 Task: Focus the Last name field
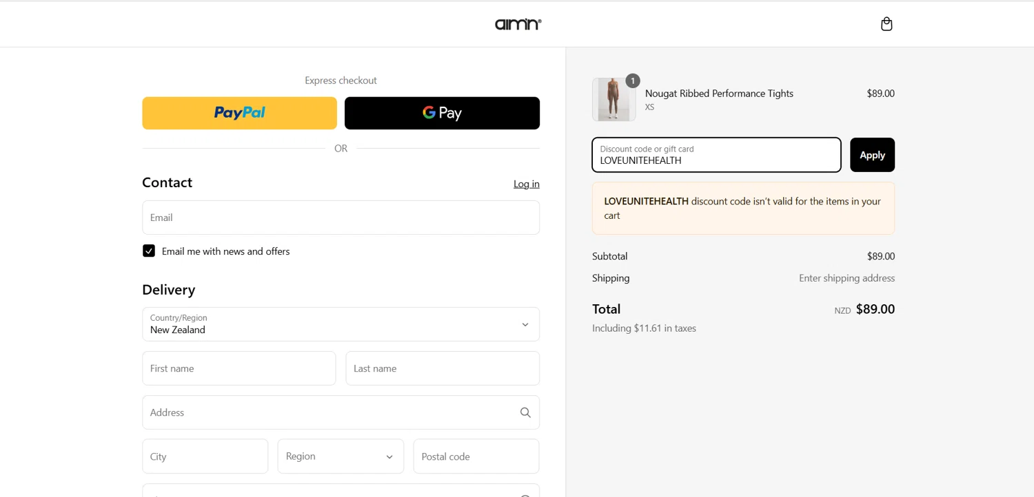pos(443,368)
